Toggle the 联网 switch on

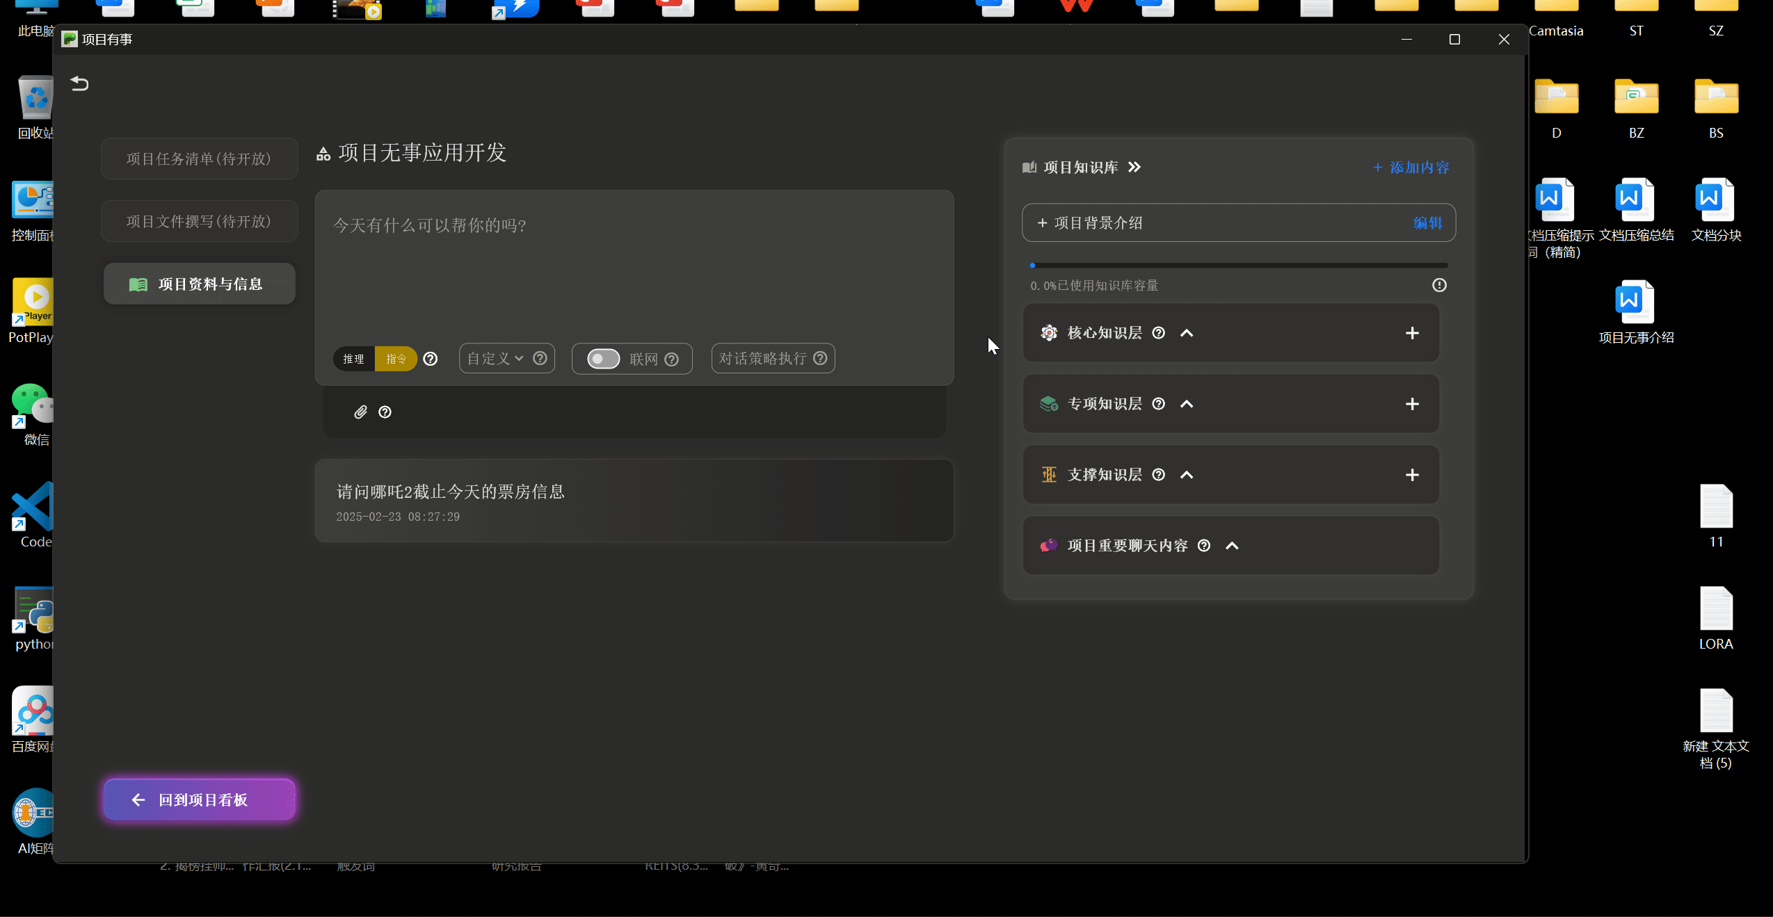[x=603, y=359]
